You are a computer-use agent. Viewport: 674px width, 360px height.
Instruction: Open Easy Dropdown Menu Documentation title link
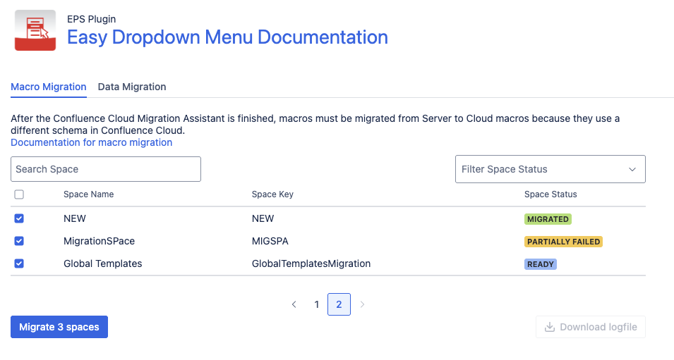pyautogui.click(x=227, y=37)
